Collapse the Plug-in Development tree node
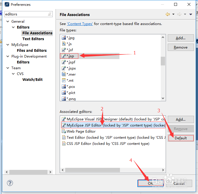This screenshot has width=198, height=194. (8, 56)
